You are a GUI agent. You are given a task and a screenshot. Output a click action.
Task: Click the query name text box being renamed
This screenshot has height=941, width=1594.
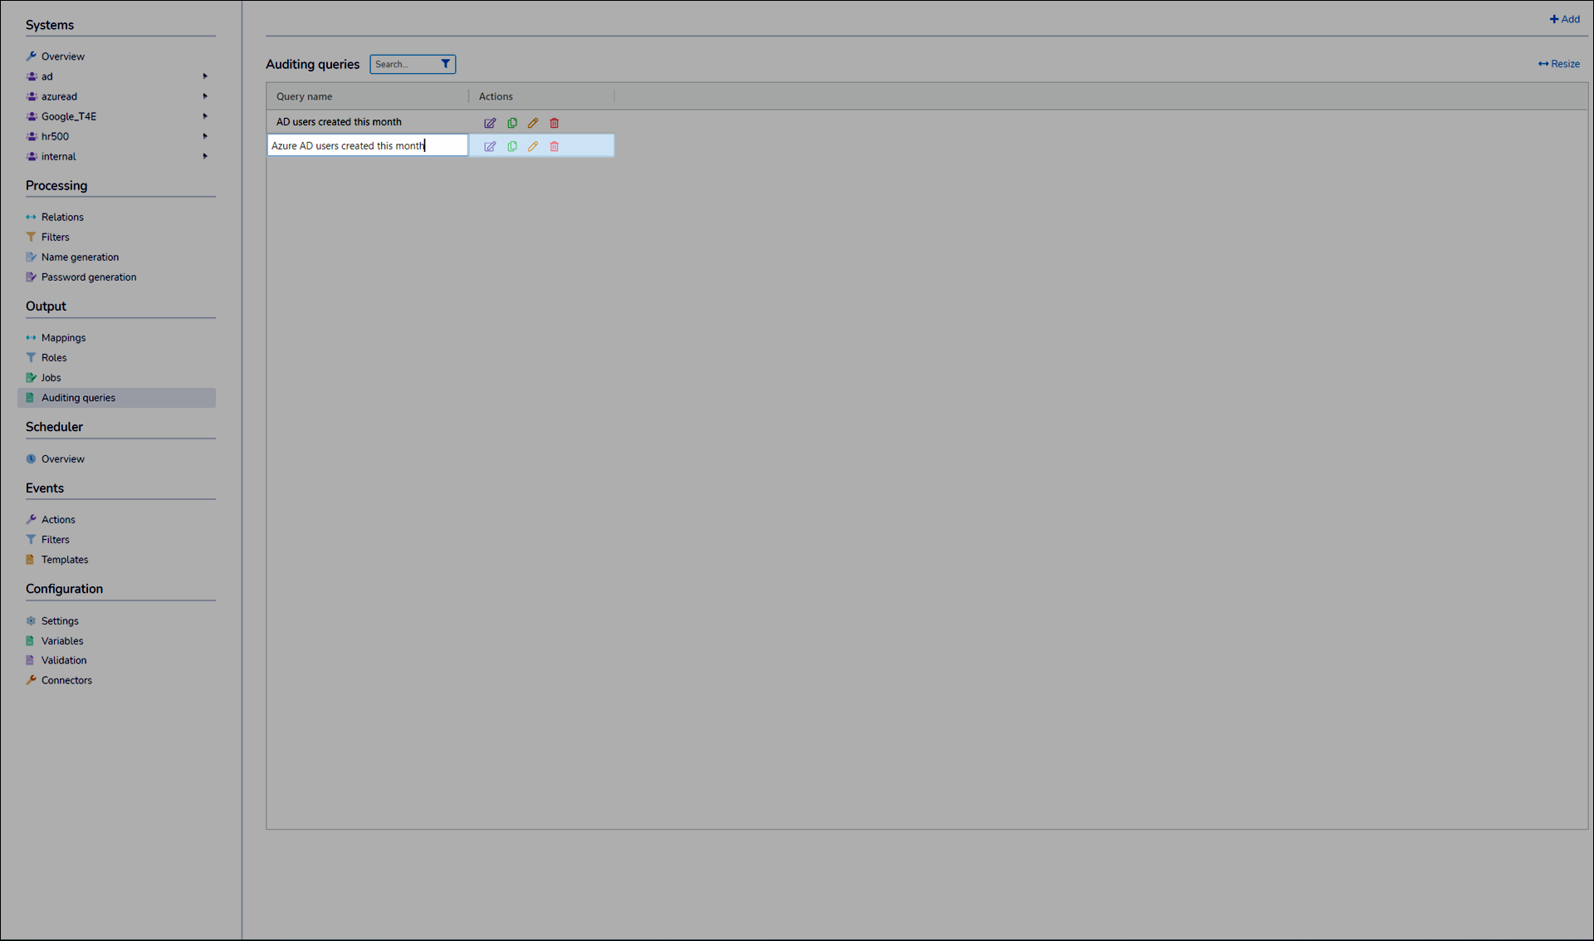click(367, 145)
